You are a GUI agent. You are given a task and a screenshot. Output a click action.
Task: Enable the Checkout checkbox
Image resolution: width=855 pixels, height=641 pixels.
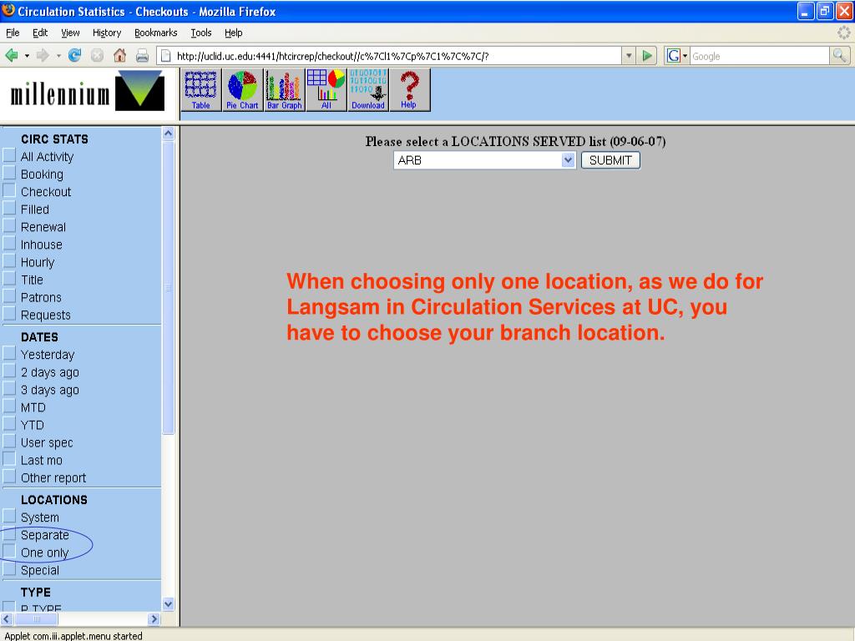click(9, 191)
